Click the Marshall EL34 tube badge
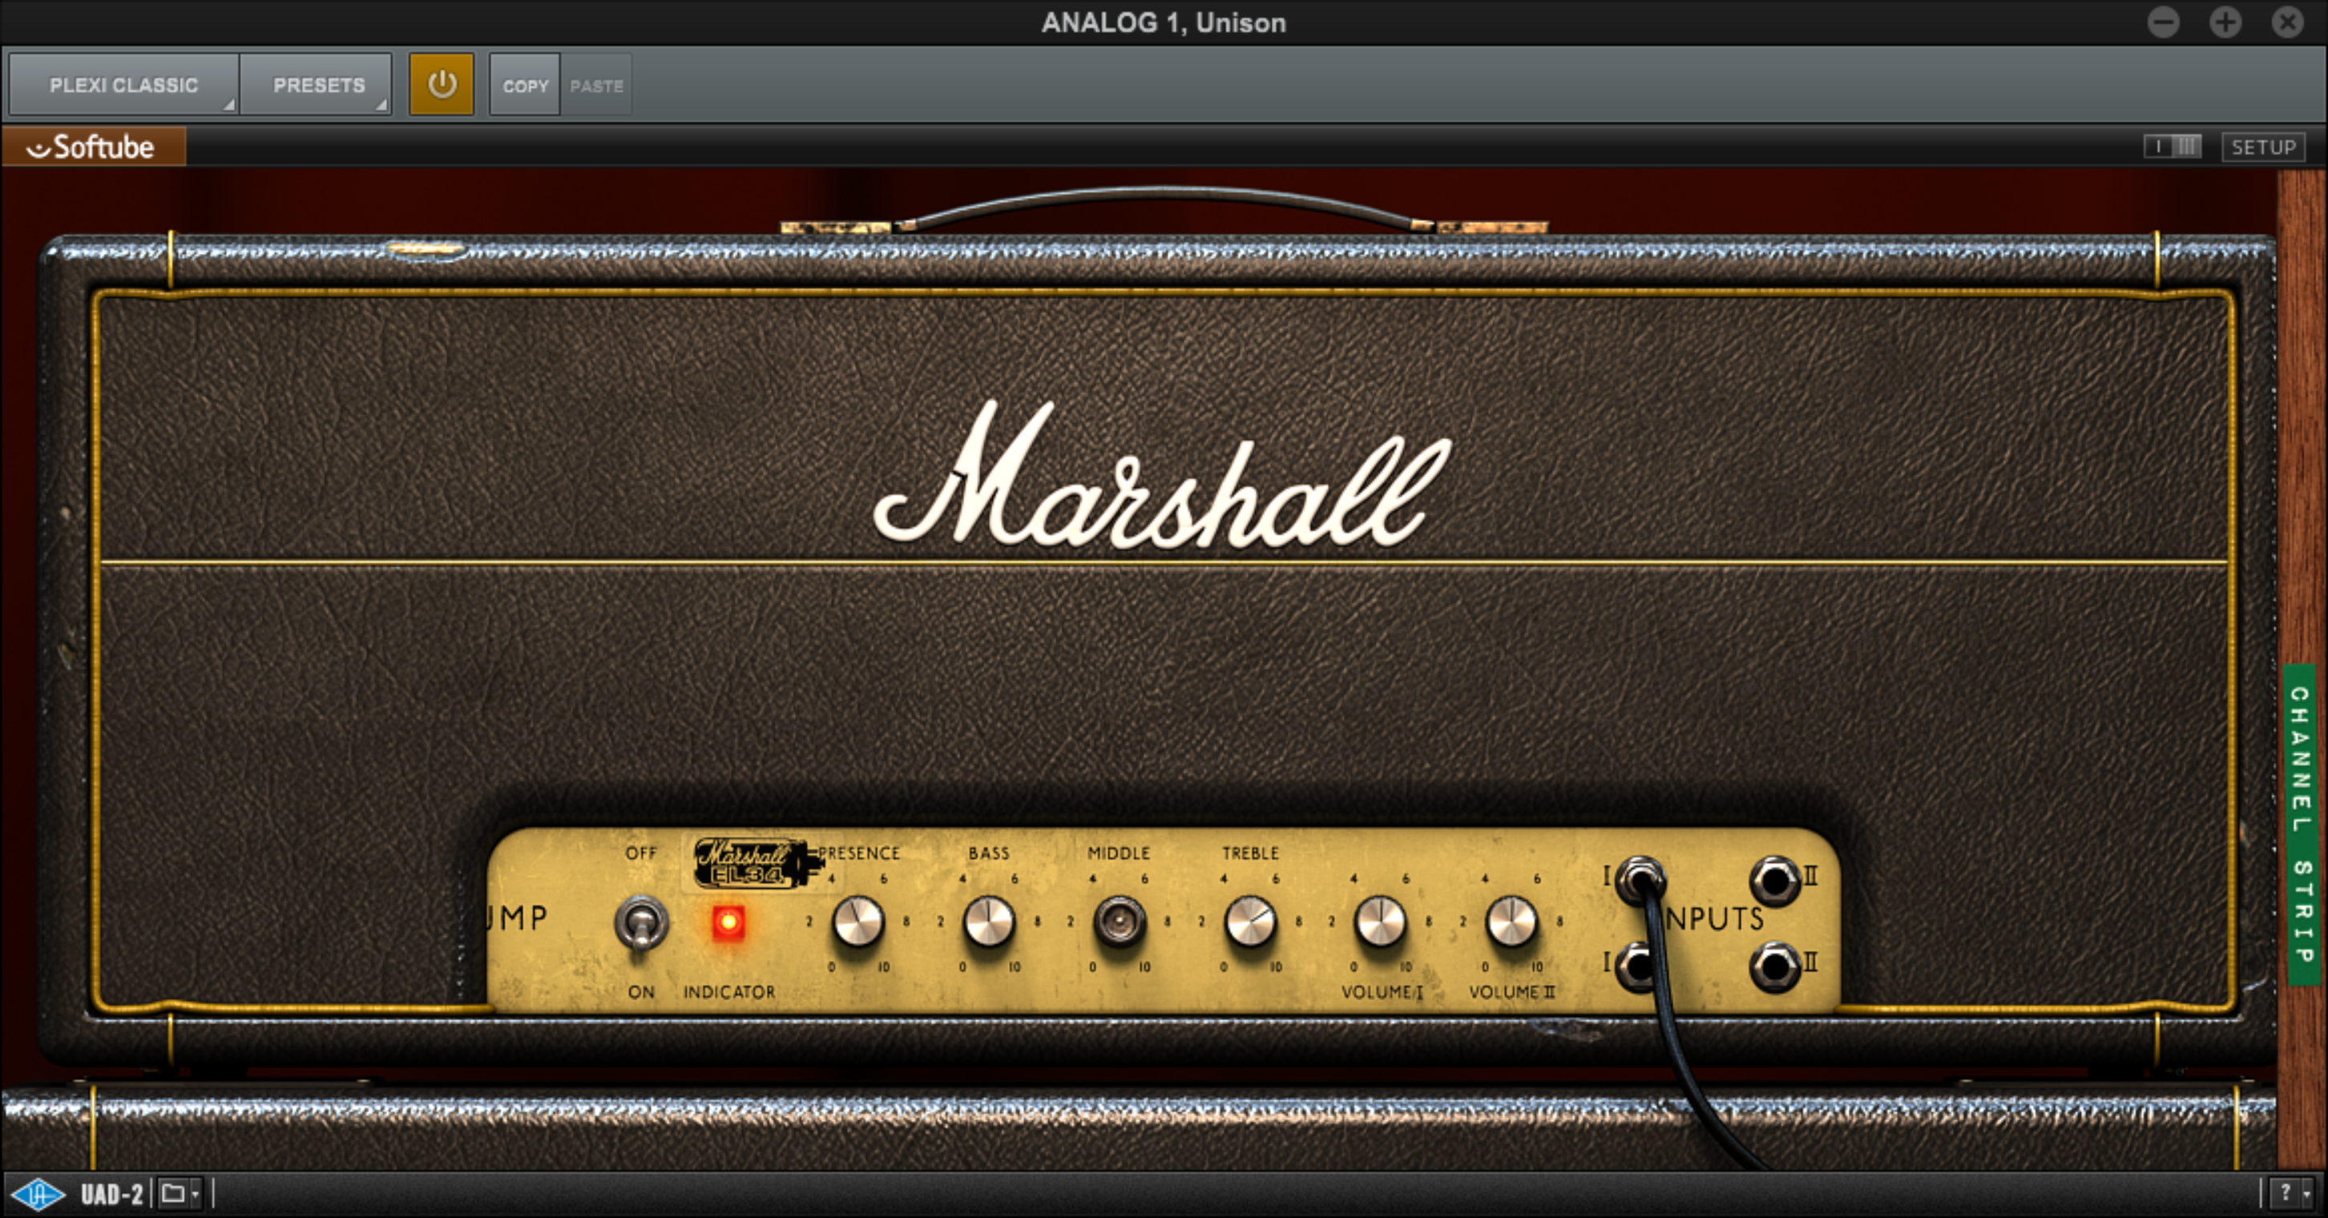Viewport: 2328px width, 1218px height. click(757, 863)
